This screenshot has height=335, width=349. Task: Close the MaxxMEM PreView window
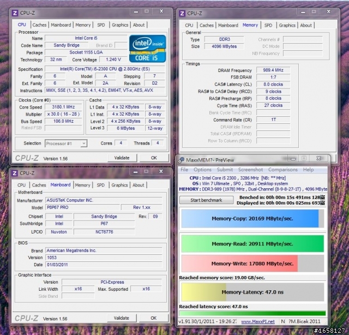[318, 158]
